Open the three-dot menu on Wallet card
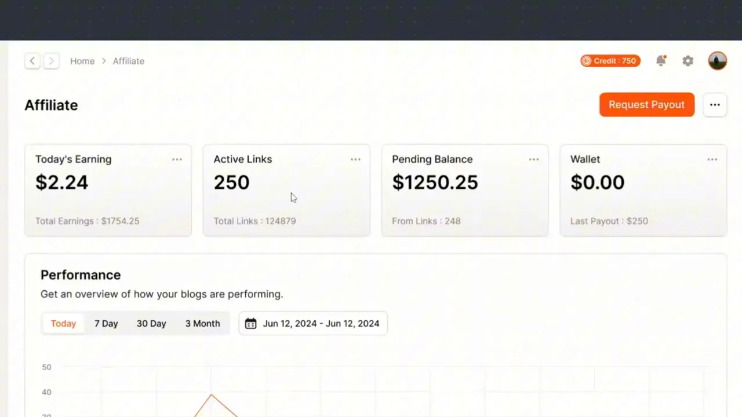Image resolution: width=742 pixels, height=417 pixels. [x=712, y=159]
